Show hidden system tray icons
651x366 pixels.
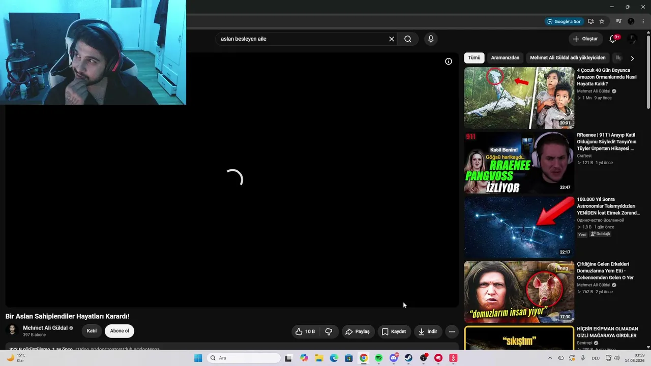click(x=550, y=358)
